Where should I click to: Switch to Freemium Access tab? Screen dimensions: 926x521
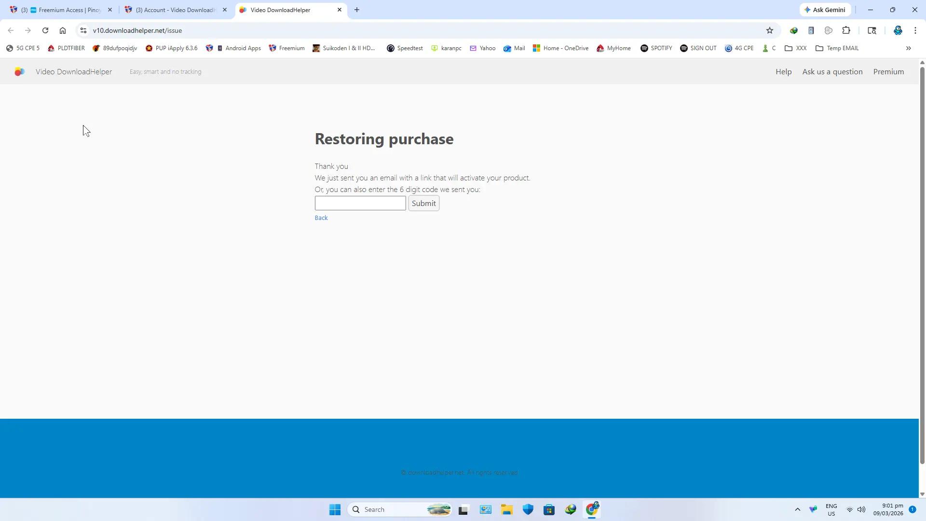60,10
